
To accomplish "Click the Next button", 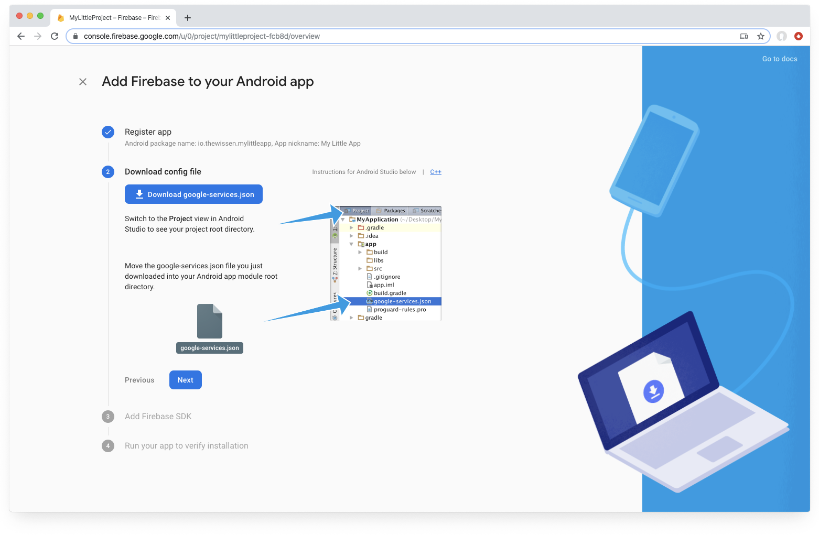I will [185, 379].
